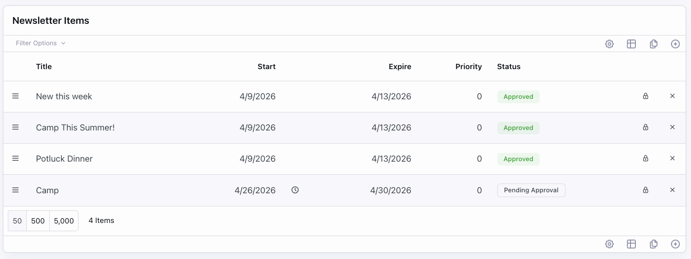The image size is (691, 259).
Task: Sort by the Priority column header
Action: (x=468, y=67)
